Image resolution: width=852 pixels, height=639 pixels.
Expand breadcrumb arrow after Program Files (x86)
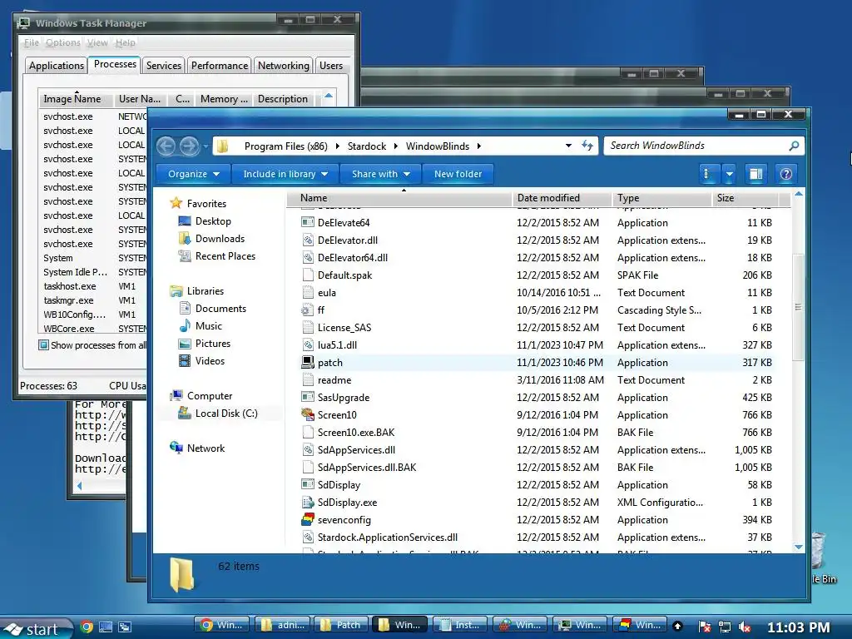tap(338, 146)
